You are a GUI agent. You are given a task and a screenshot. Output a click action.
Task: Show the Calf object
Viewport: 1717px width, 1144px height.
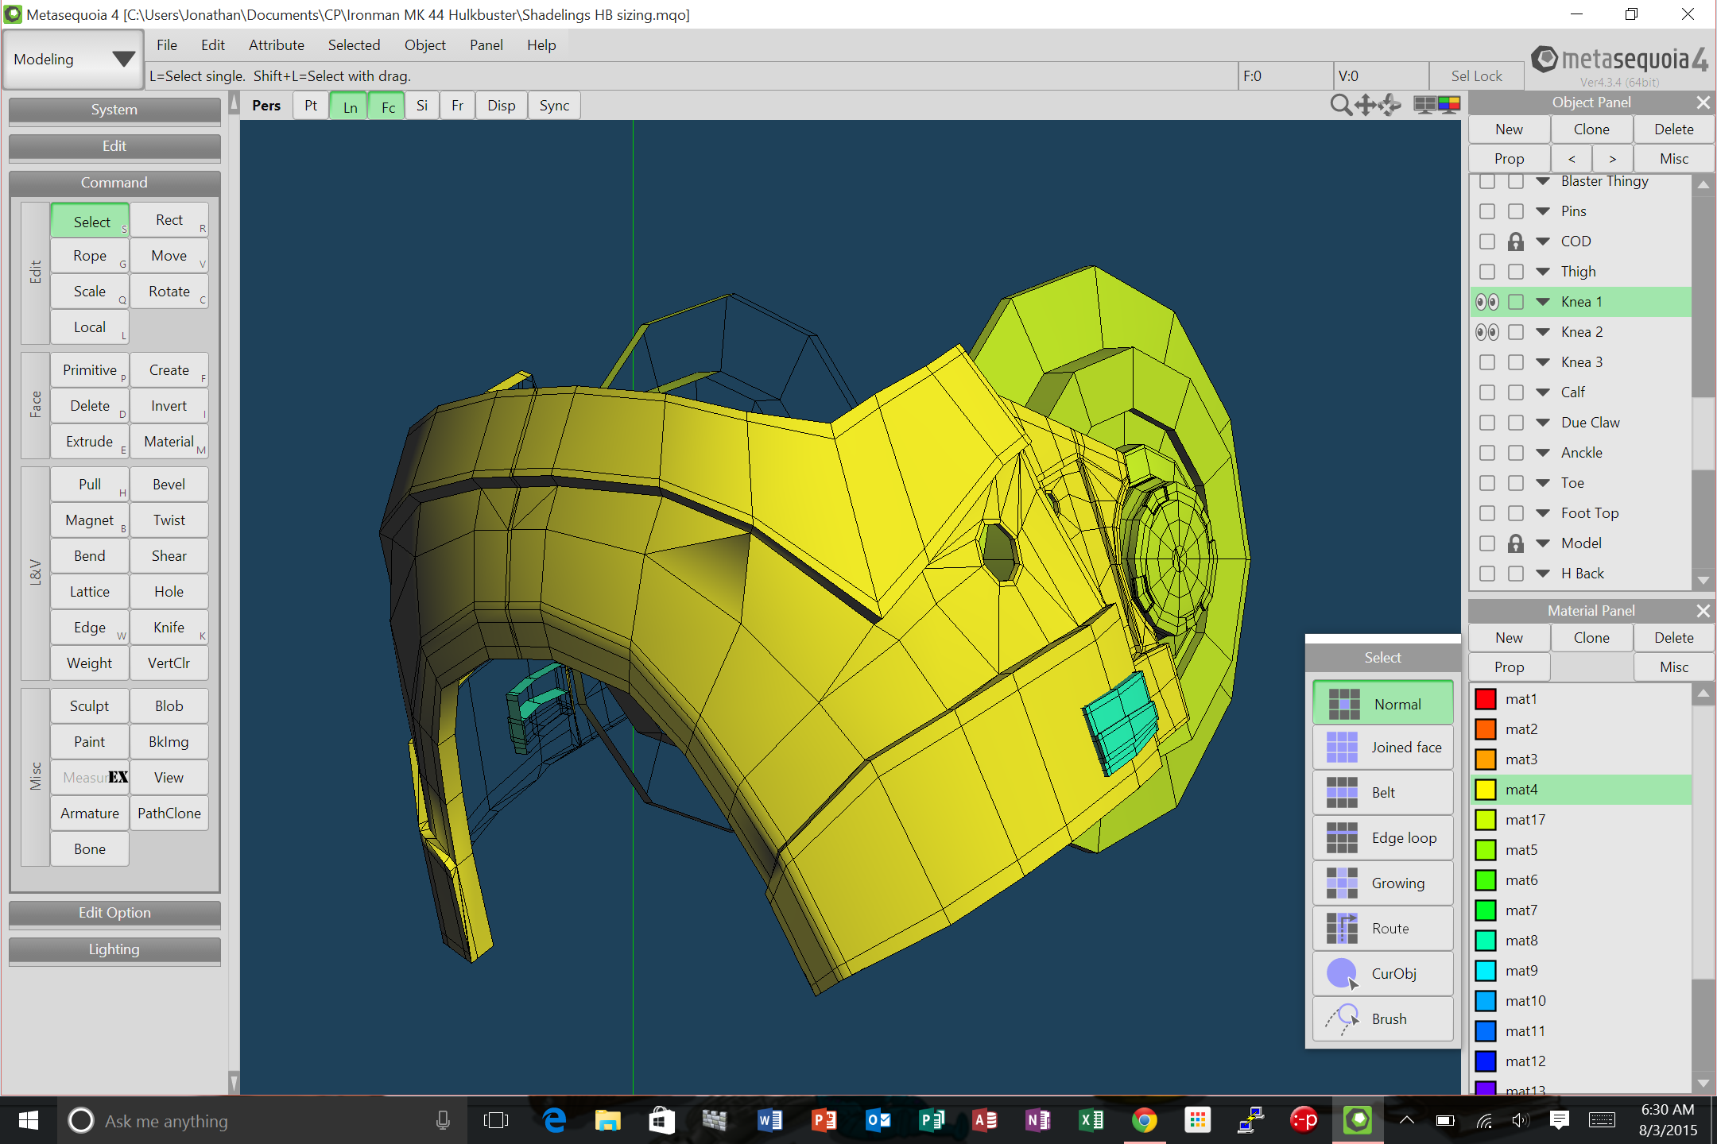(x=1487, y=392)
